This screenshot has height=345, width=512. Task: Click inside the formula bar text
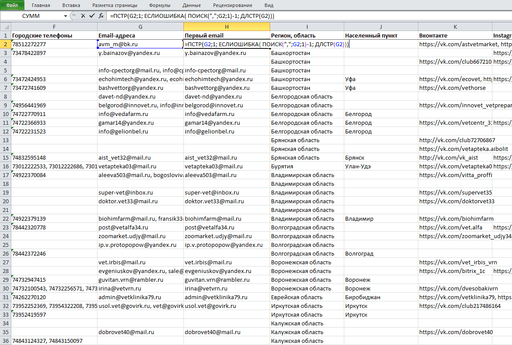pyautogui.click(x=192, y=16)
